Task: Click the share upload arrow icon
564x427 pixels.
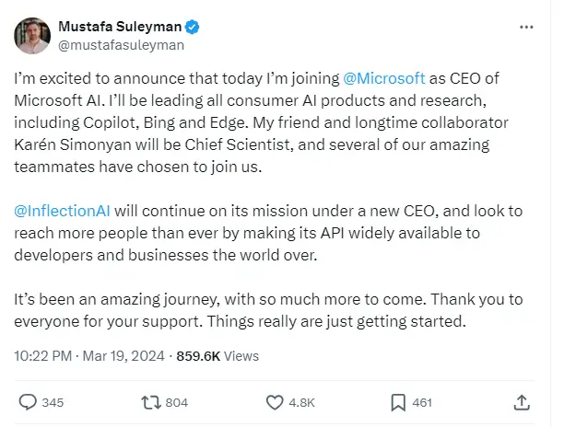Action: point(521,402)
